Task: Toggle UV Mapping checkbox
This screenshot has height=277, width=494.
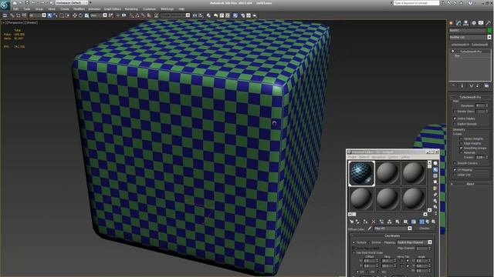Action: click(x=455, y=170)
